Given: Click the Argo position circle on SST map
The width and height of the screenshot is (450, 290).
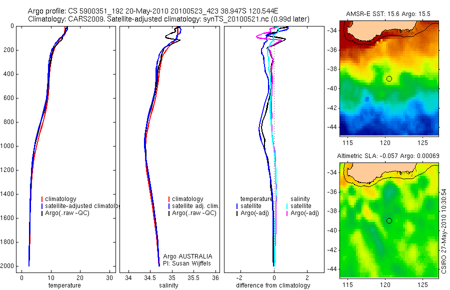Looking at the screenshot, I should (x=389, y=78).
